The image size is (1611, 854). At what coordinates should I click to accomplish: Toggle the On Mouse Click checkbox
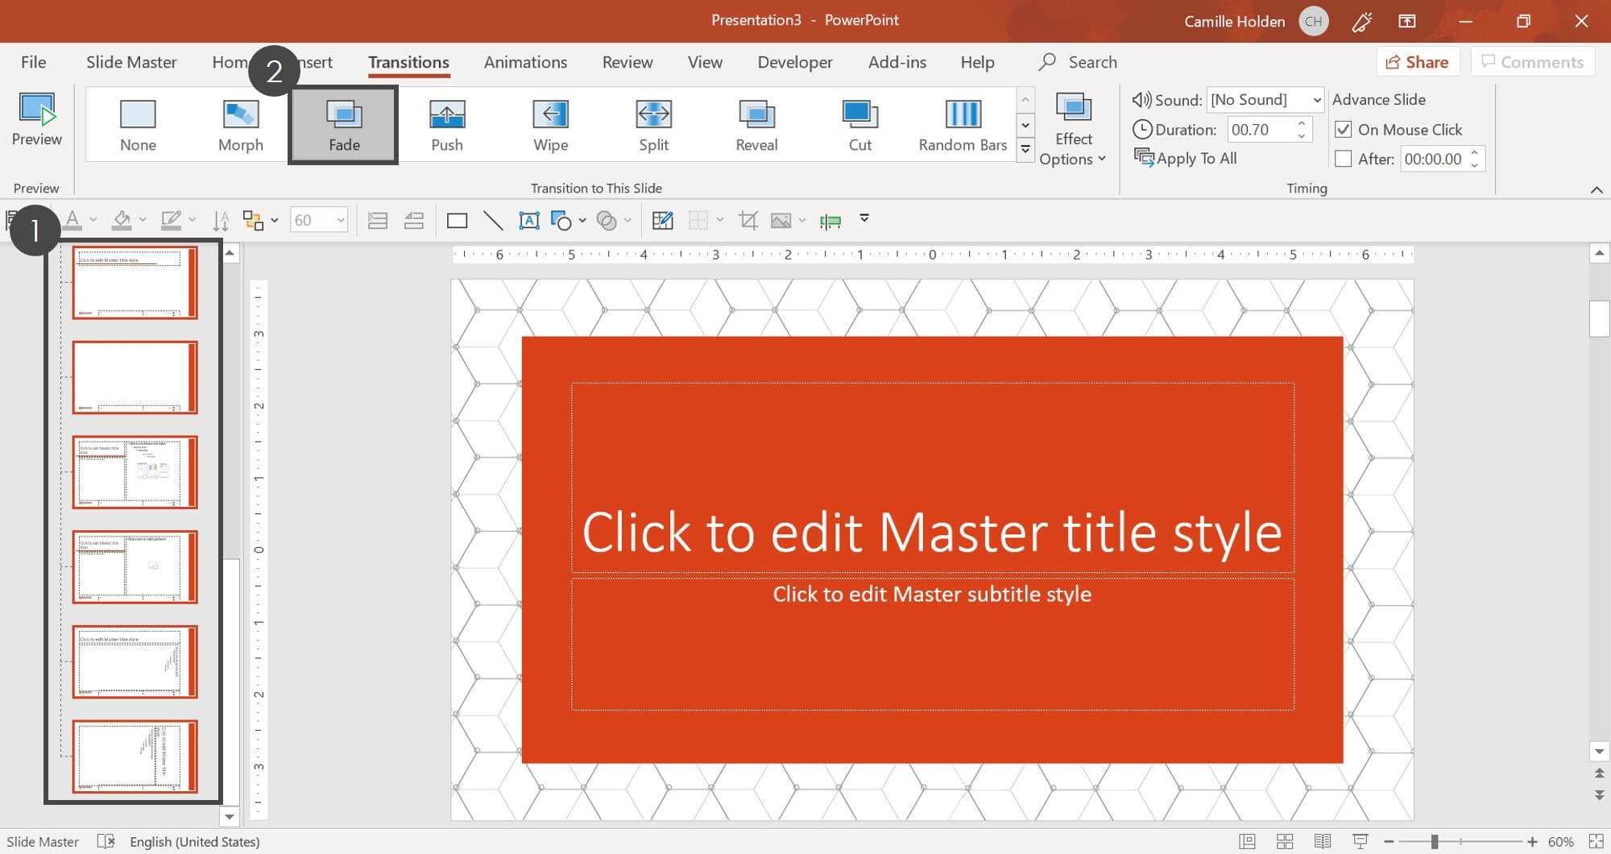click(x=1343, y=129)
